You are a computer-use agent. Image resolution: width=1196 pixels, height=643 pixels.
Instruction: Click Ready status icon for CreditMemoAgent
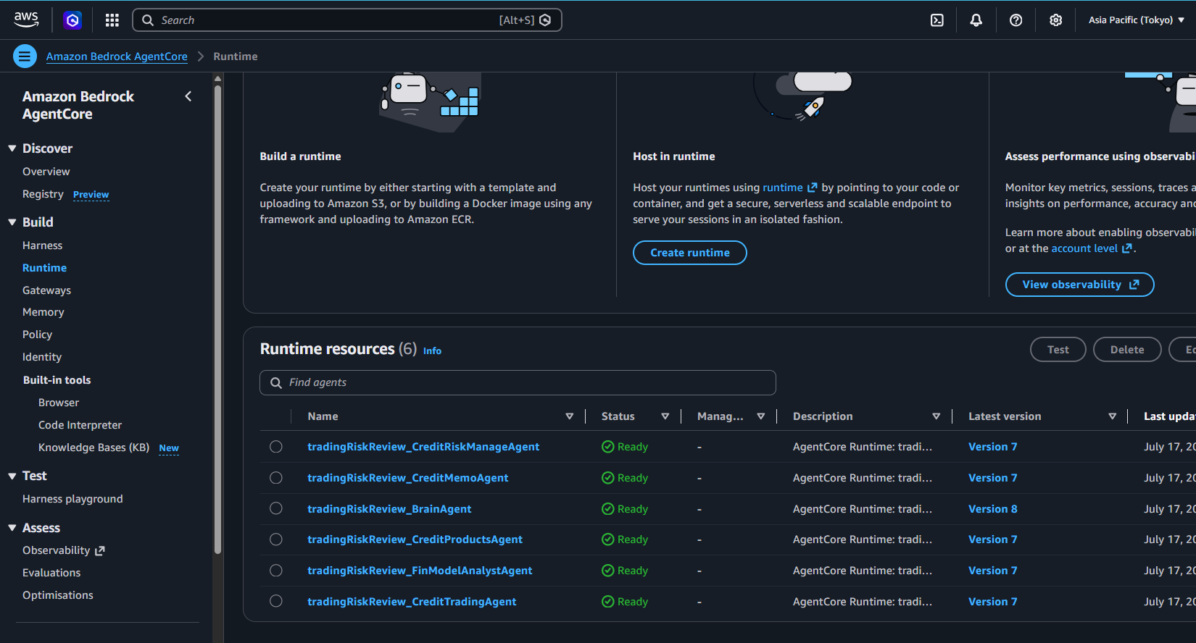tap(608, 478)
